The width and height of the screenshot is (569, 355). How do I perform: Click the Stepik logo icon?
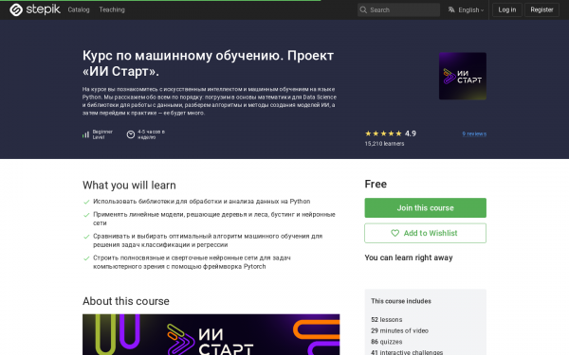16,9
